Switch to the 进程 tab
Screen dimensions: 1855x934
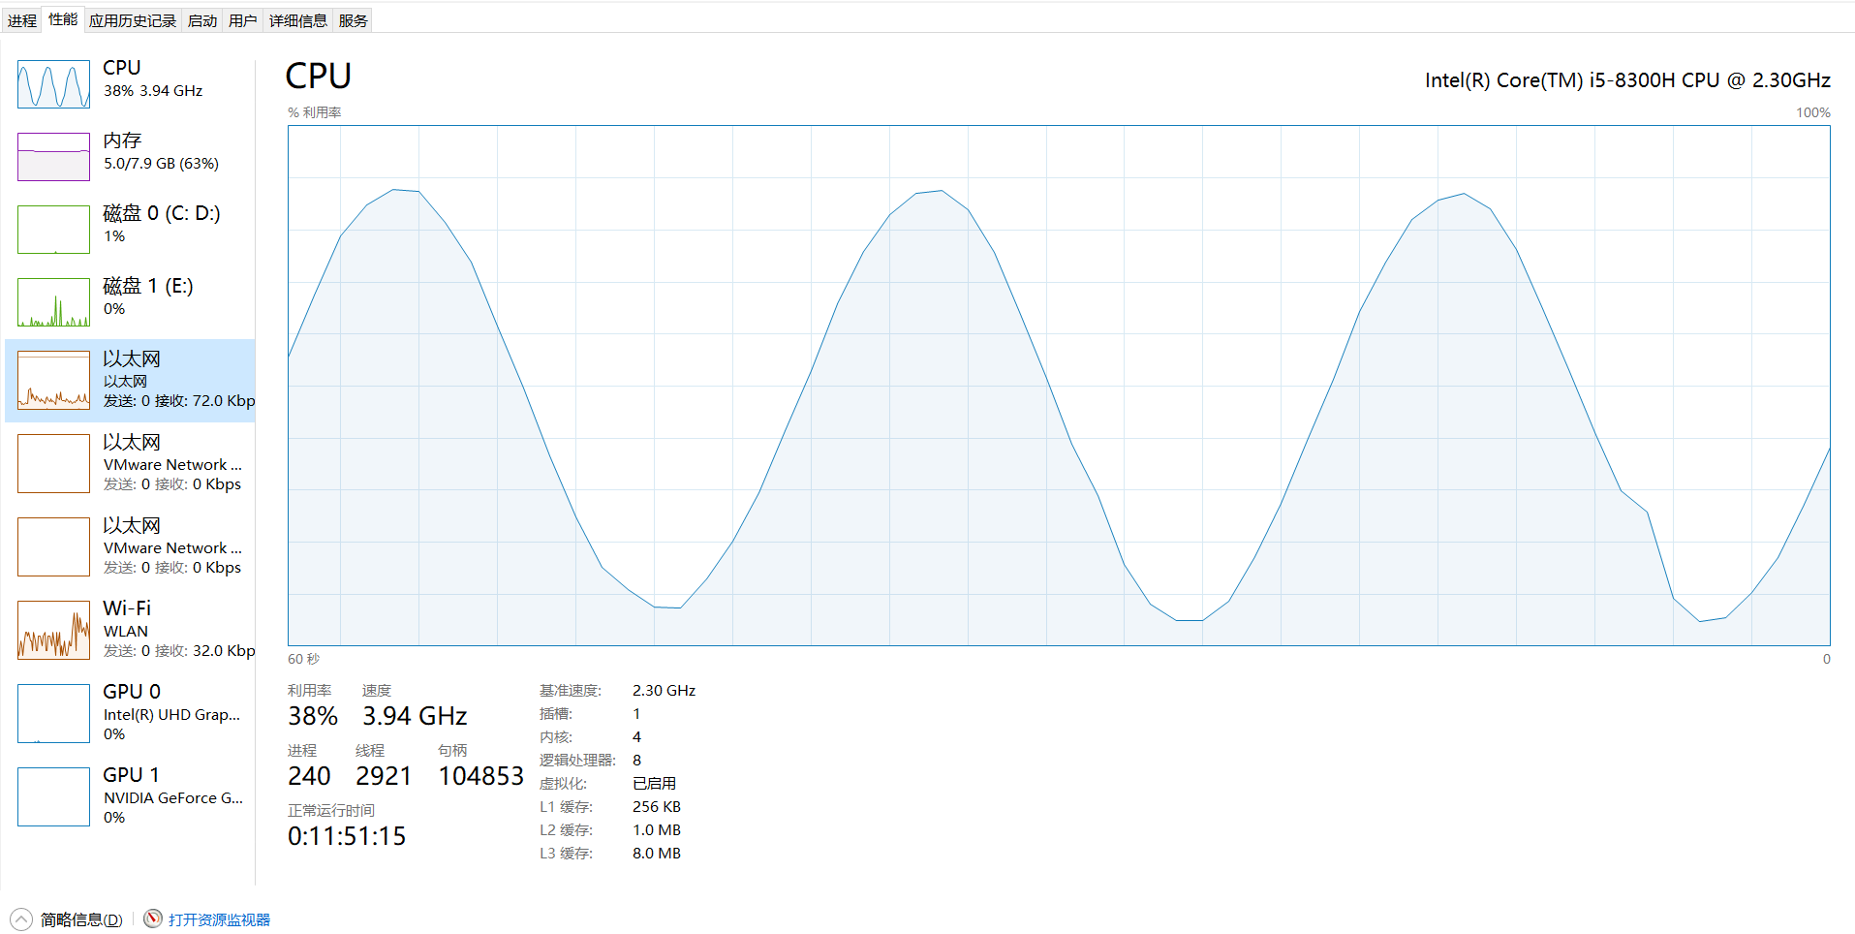(22, 20)
